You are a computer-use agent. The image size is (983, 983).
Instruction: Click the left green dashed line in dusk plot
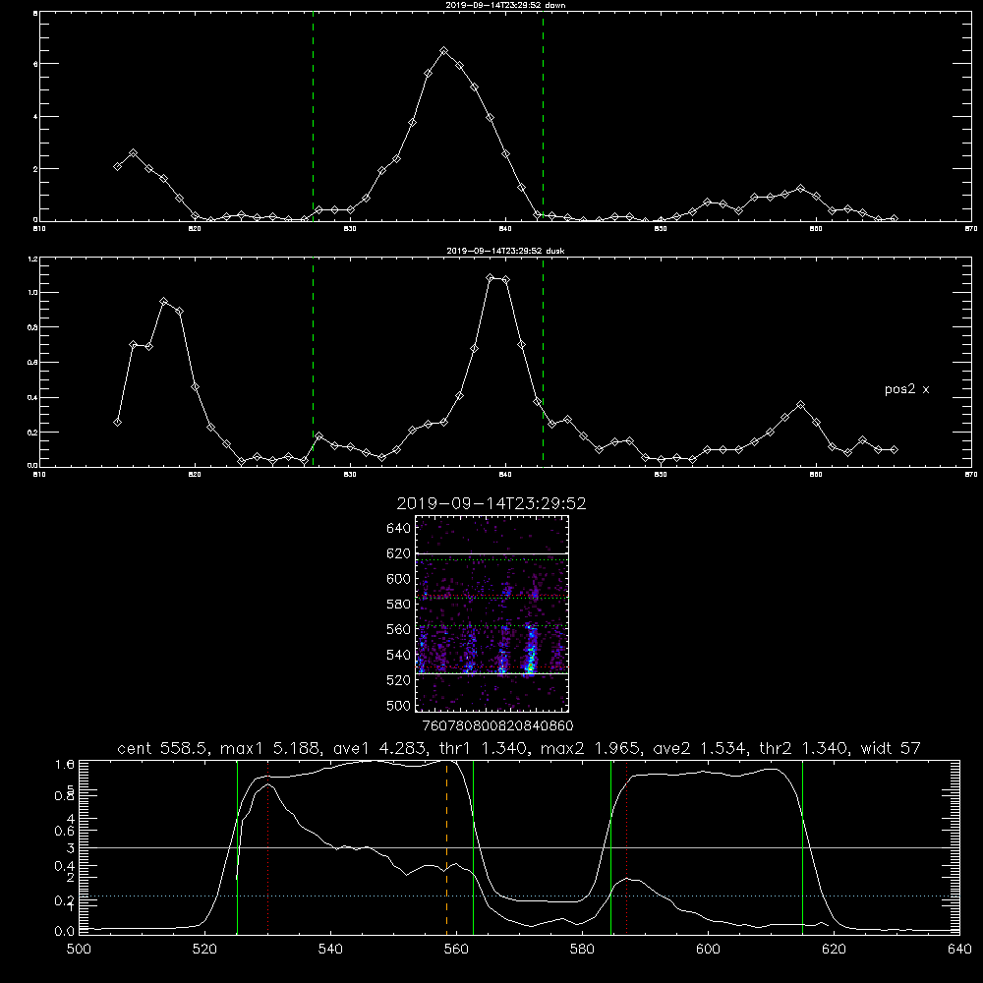tap(313, 363)
